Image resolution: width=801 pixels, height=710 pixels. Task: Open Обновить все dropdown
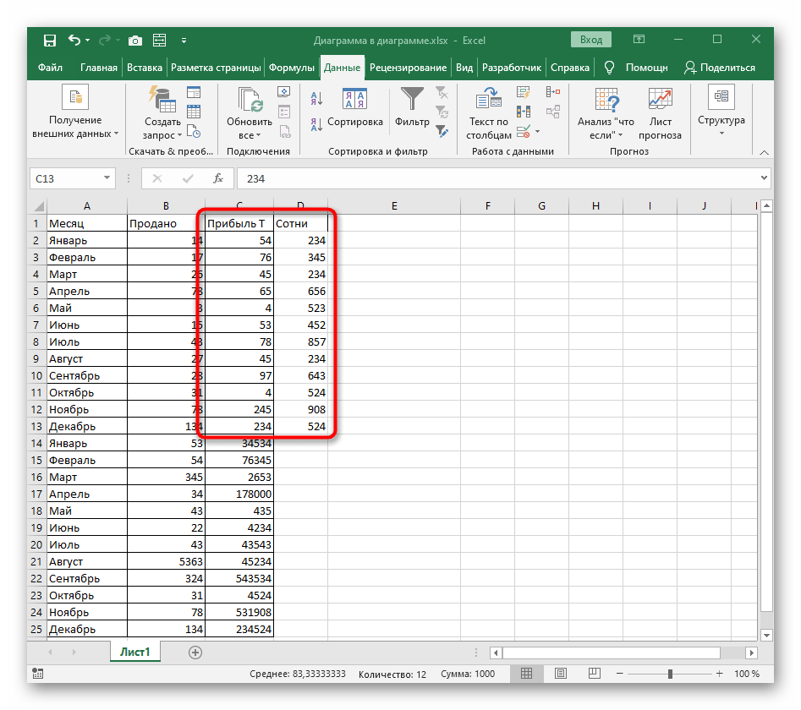tap(250, 113)
